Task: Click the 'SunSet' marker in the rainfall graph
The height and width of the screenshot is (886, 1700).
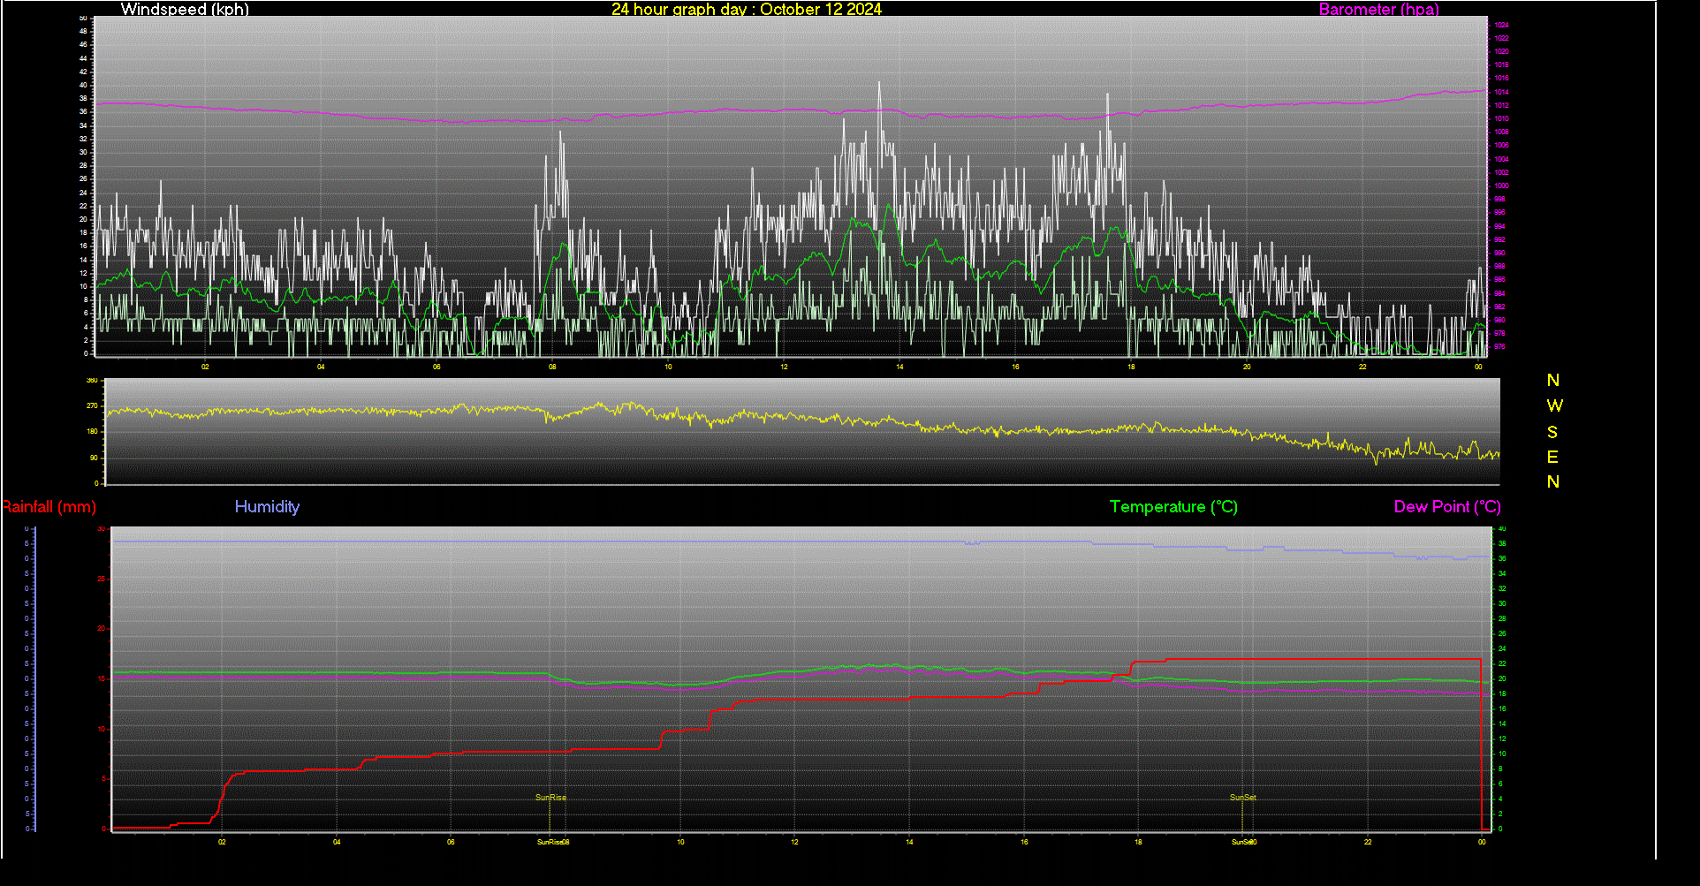Action: pos(1242,797)
